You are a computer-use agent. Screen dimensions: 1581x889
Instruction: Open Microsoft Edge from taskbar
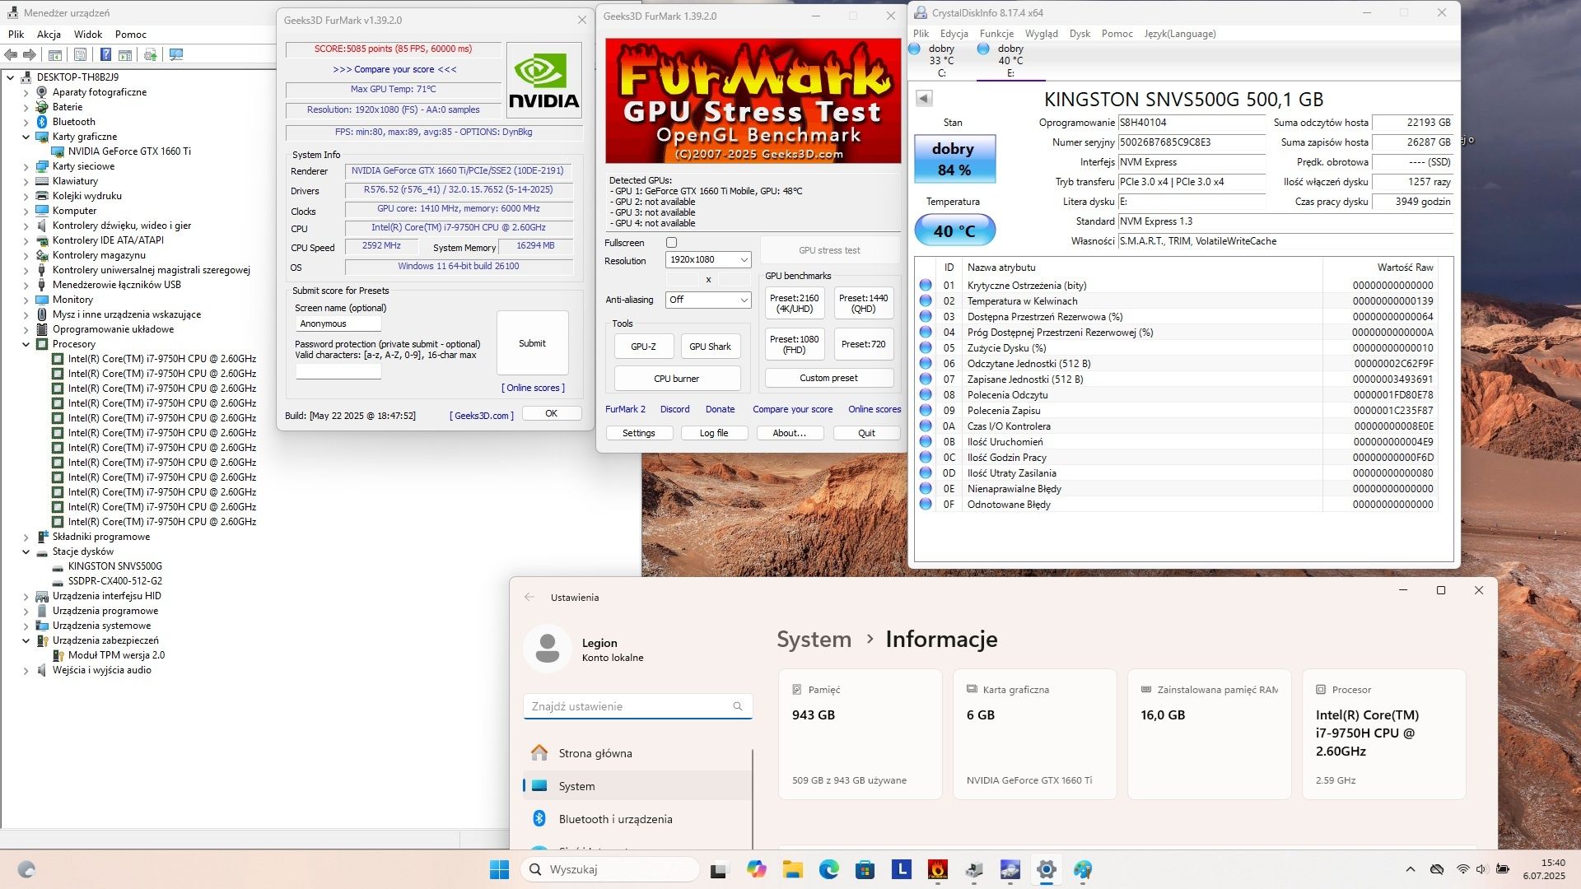[828, 869]
